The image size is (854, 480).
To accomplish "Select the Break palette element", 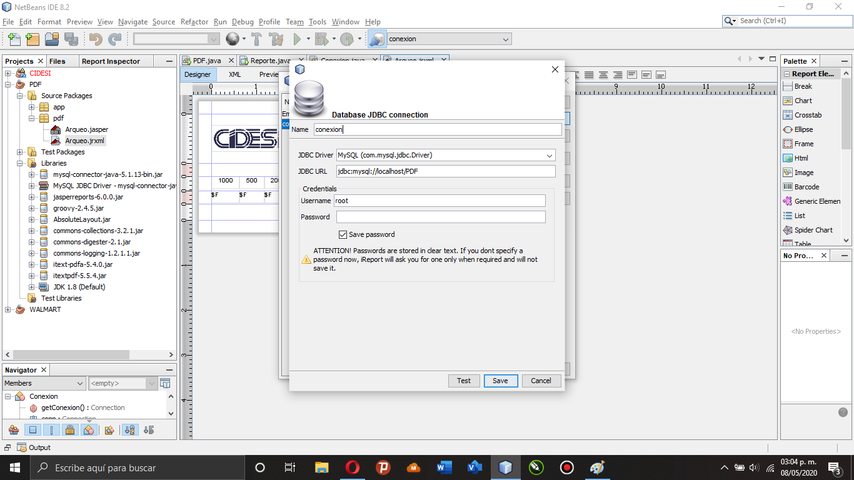I will [797, 86].
